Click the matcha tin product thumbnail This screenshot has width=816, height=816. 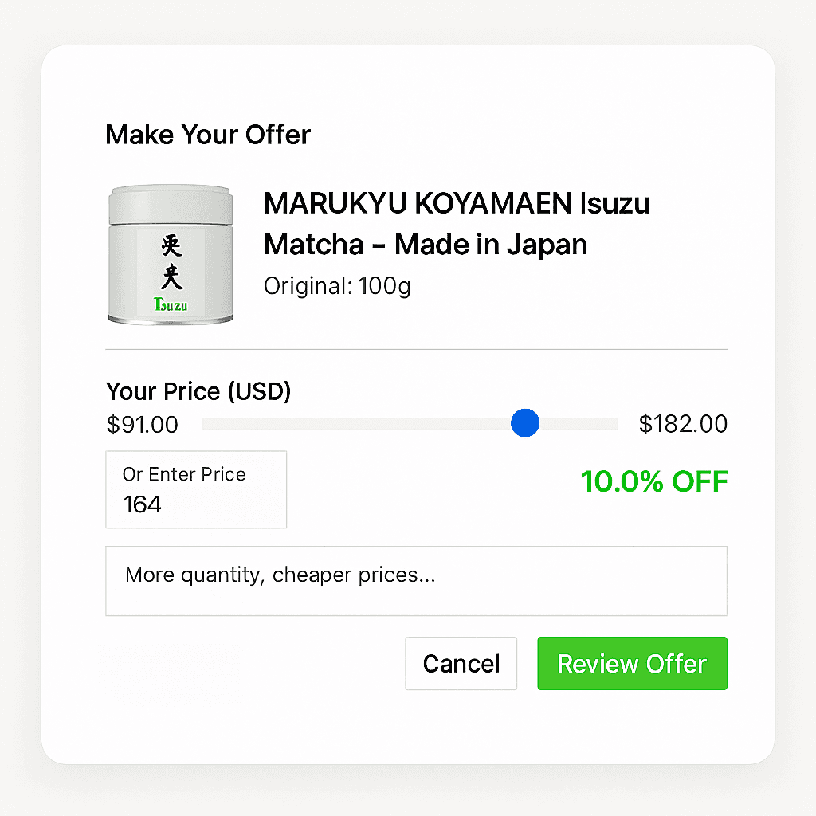[x=170, y=253]
